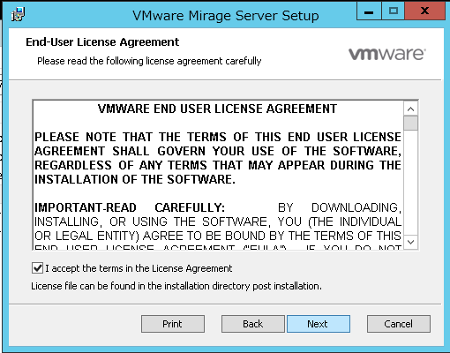Click the 'I accept the terms' label
Screen dimensions: 450x353
139,268
